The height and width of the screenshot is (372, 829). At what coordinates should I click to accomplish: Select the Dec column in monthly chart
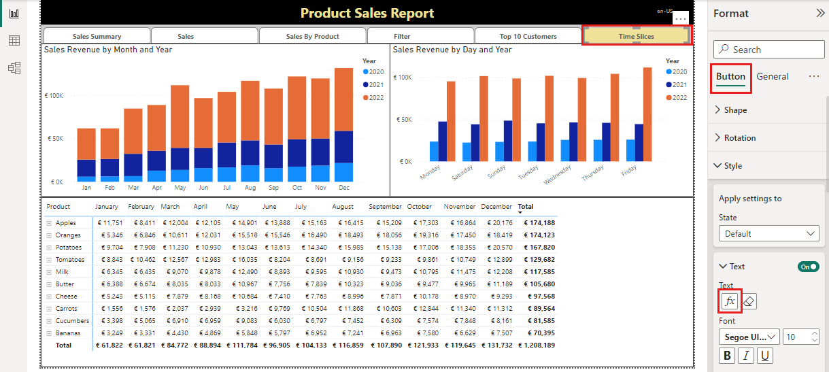pos(344,125)
